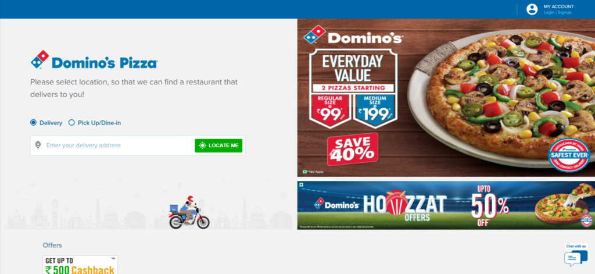Click the Login link
This screenshot has height=274, width=595.
click(x=549, y=13)
